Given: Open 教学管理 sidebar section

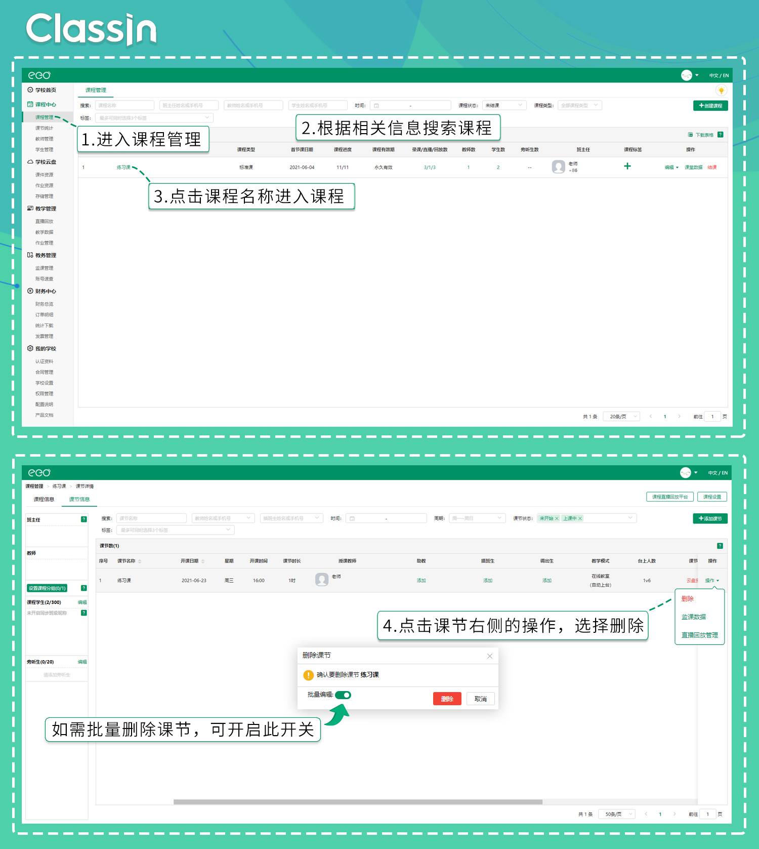Looking at the screenshot, I should point(41,209).
